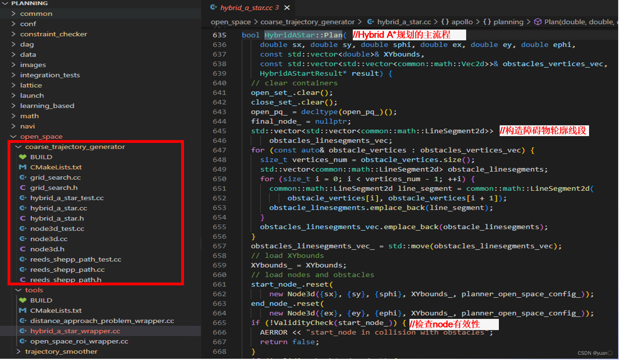The image size is (619, 360).
Task: Select the learning_based folder in explorer
Action: [x=47, y=106]
